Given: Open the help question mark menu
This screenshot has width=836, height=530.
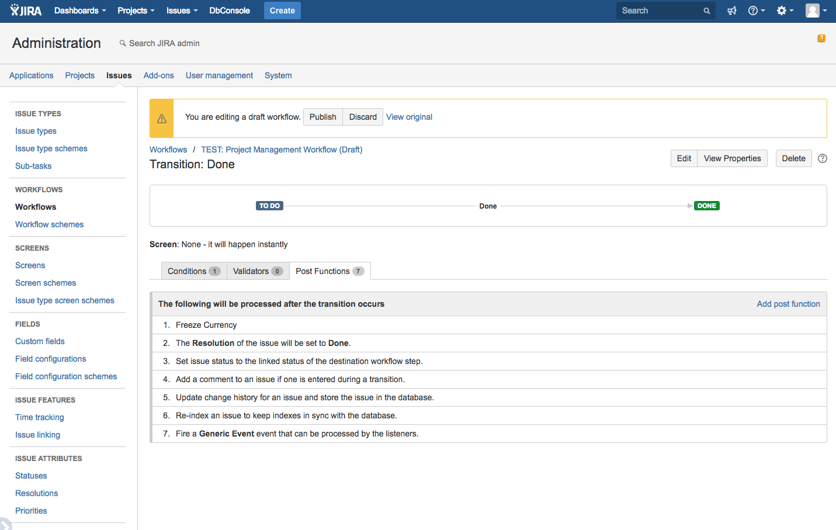Looking at the screenshot, I should tap(757, 11).
